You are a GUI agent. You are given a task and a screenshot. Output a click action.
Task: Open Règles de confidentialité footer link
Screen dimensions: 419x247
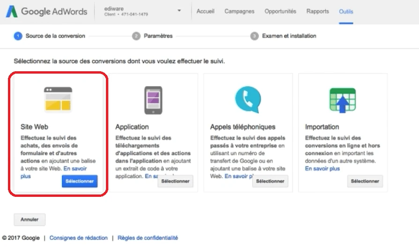(148, 238)
